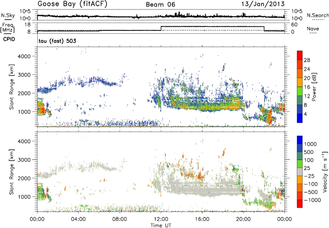The height and width of the screenshot is (228, 329).
Task: Pick the gray segment of Velocity colorbar
Action: pos(300,172)
